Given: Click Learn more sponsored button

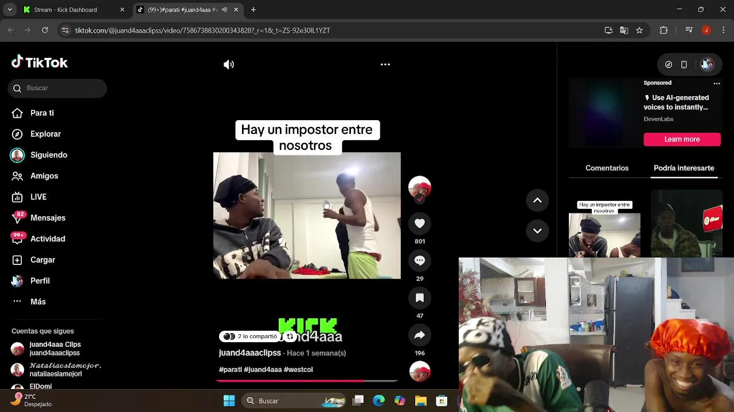Looking at the screenshot, I should pos(682,139).
